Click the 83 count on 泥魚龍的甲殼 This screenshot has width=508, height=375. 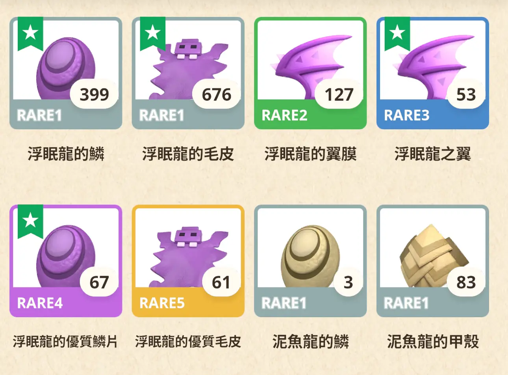(466, 282)
